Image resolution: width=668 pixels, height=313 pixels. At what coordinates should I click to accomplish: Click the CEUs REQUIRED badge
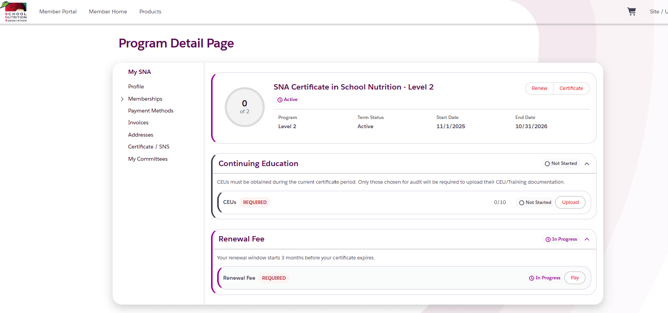point(255,202)
